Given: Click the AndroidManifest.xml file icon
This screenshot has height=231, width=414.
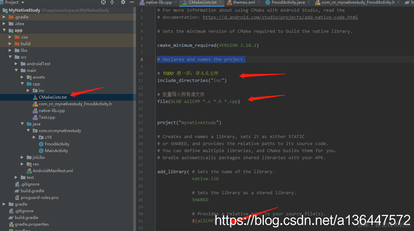Looking at the screenshot, I should pos(29,171).
